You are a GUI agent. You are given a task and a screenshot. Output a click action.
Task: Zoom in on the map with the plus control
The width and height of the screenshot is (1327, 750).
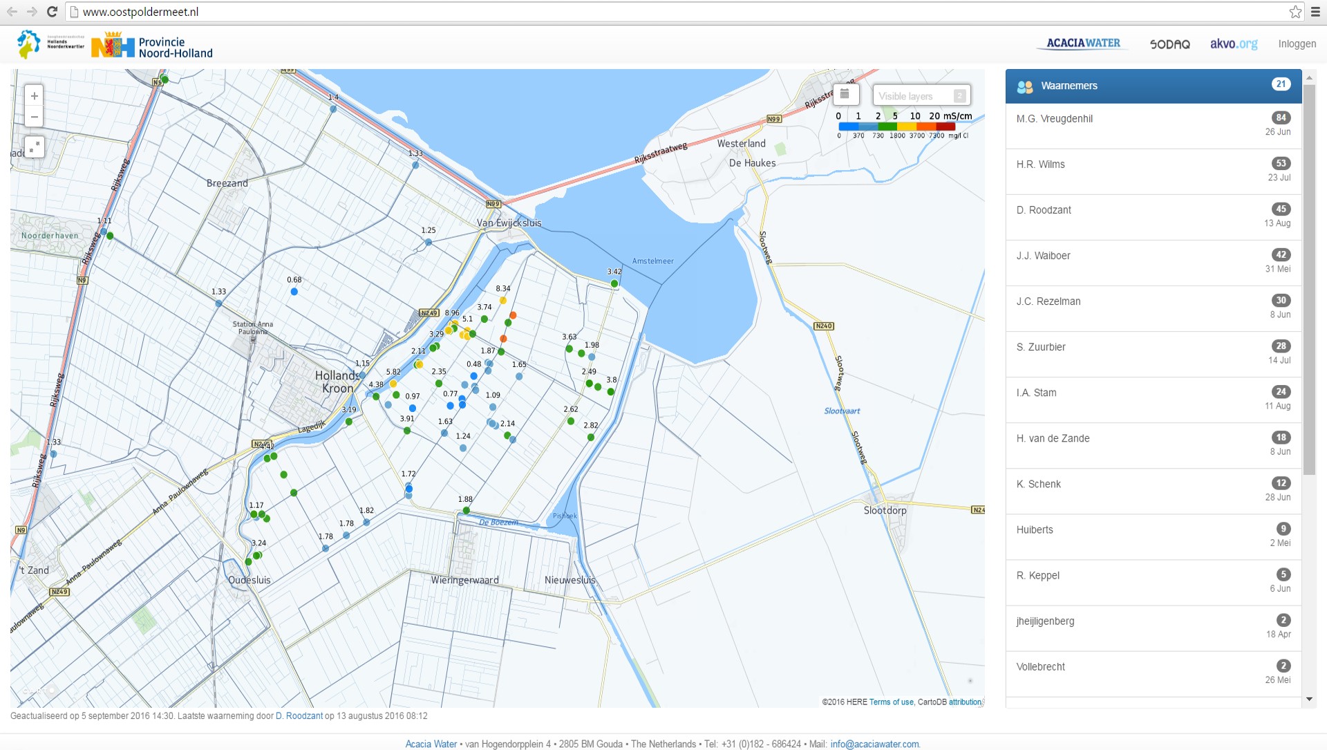coord(33,95)
